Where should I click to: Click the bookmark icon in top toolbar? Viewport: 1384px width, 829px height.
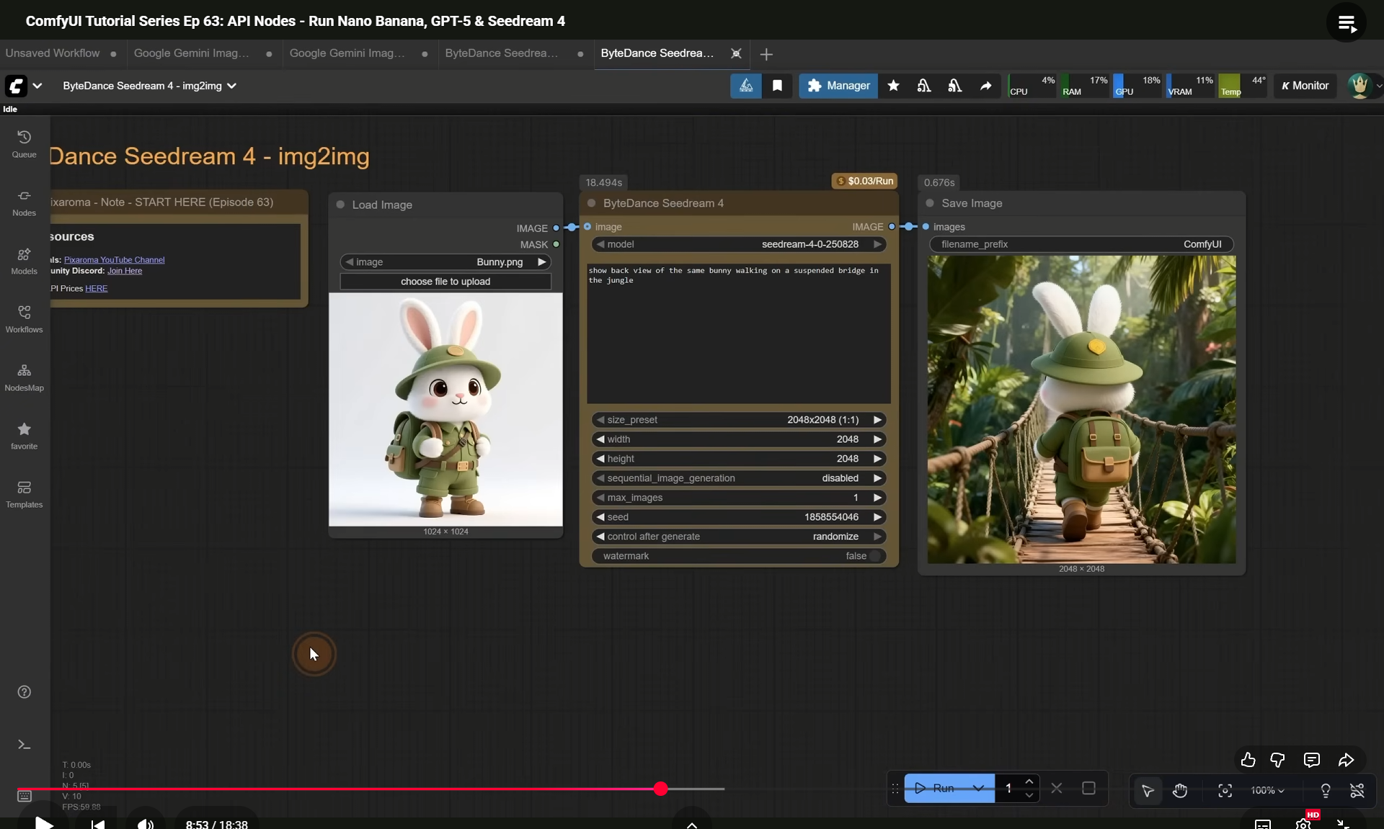pos(777,86)
